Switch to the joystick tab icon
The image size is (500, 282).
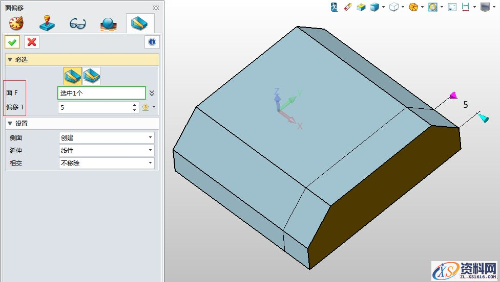pyautogui.click(x=47, y=23)
